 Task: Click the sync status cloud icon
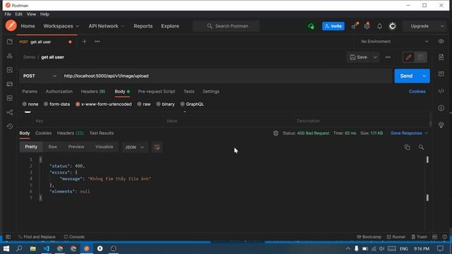click(311, 26)
